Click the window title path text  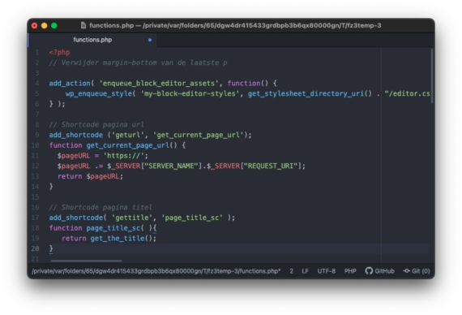click(x=235, y=25)
